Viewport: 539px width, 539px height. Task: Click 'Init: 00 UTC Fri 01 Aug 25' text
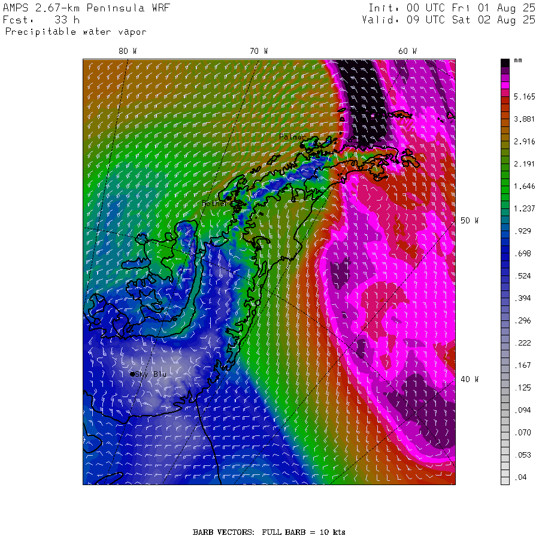coord(452,8)
